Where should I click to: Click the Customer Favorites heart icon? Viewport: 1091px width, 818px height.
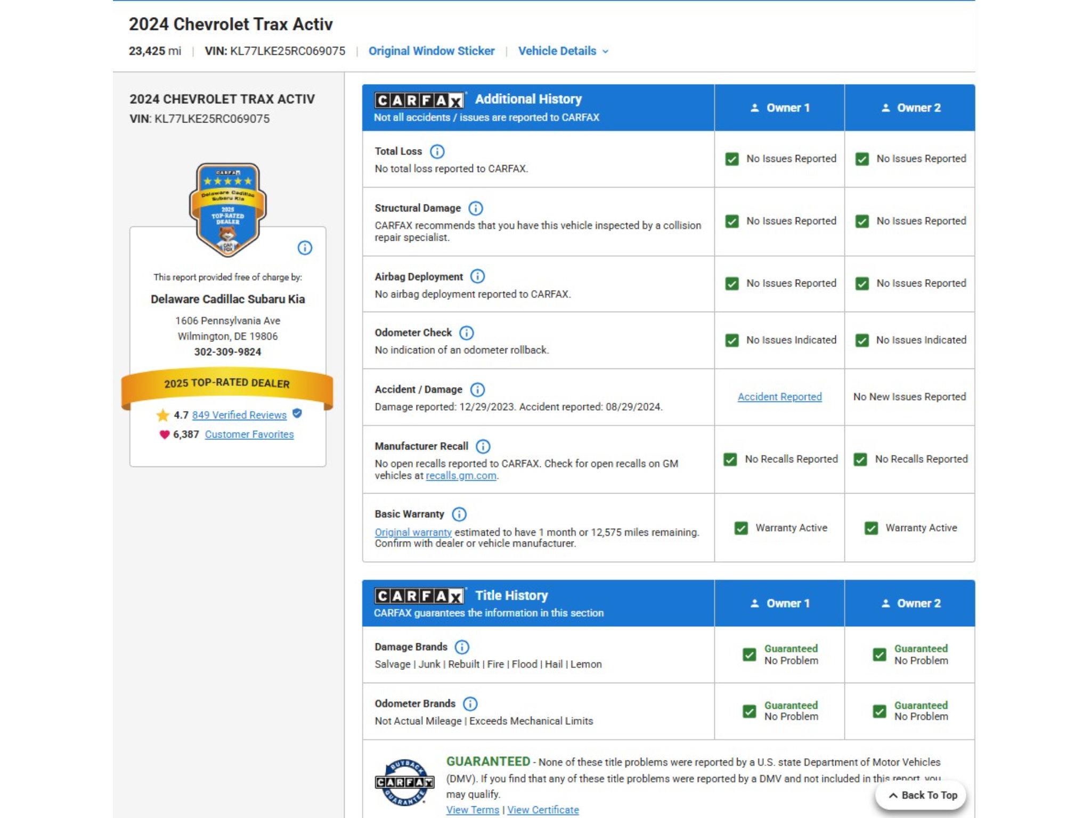click(164, 435)
